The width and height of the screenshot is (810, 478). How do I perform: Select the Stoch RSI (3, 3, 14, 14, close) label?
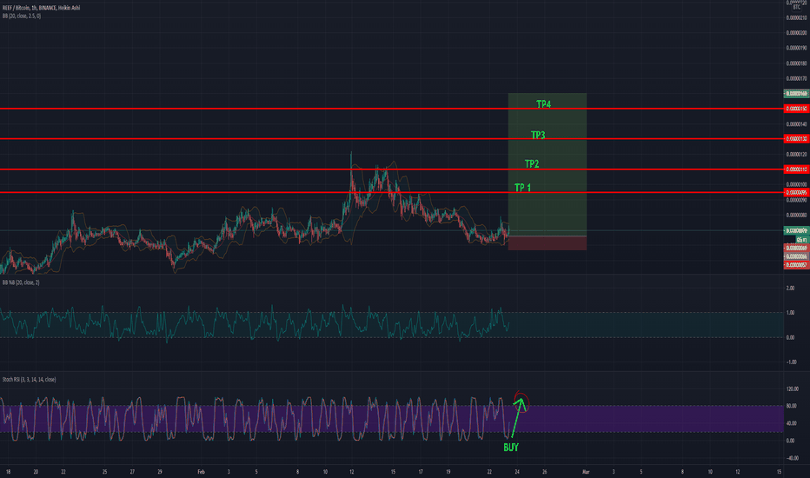pos(29,379)
